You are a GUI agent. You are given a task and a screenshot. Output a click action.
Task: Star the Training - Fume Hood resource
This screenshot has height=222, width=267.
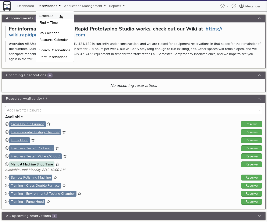click(x=48, y=202)
